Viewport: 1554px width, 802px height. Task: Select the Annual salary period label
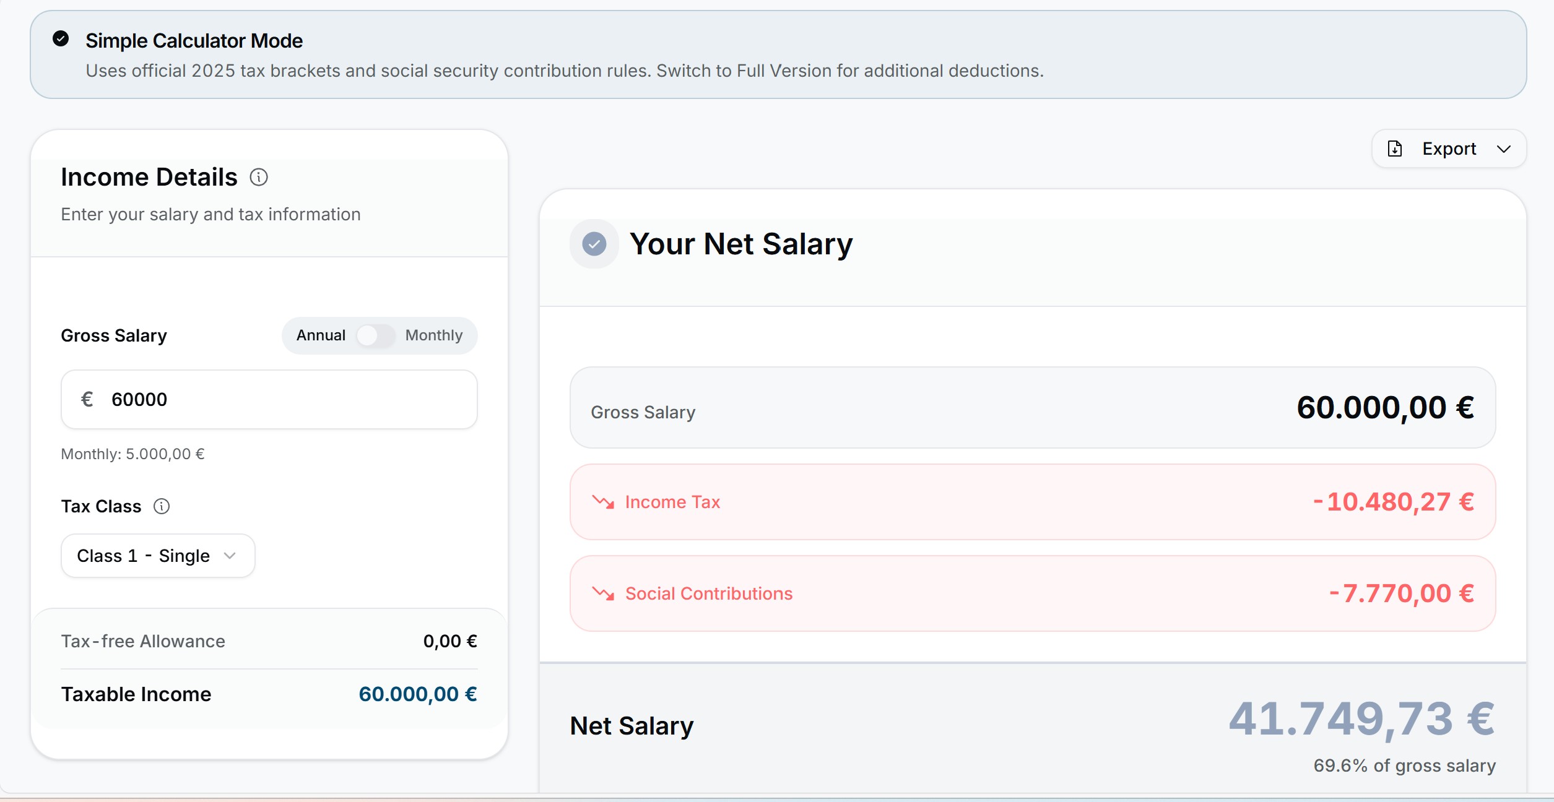[321, 335]
